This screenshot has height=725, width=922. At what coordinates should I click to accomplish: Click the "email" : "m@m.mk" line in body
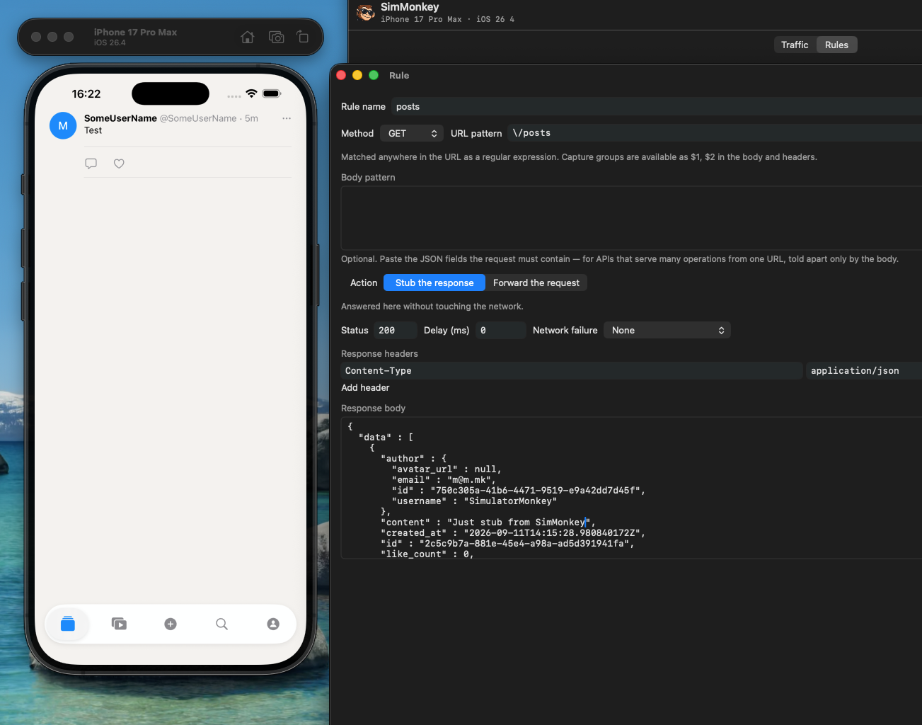pyautogui.click(x=444, y=480)
